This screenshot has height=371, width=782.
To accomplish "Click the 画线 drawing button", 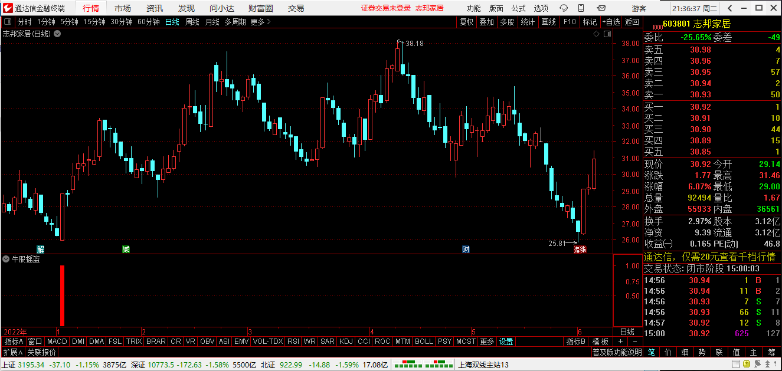I will pos(549,22).
